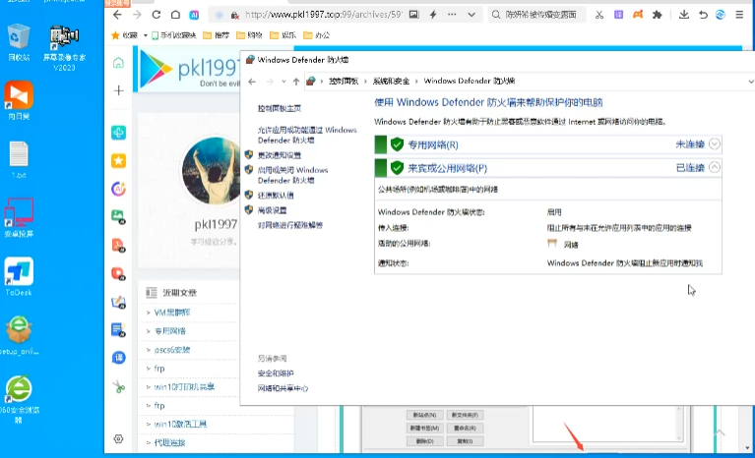Open the red PDF tool sidebar icon

(118, 245)
